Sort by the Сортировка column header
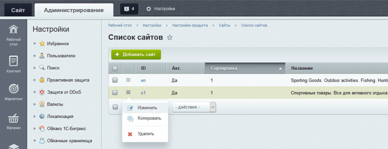388x149 pixels. (x=245, y=68)
